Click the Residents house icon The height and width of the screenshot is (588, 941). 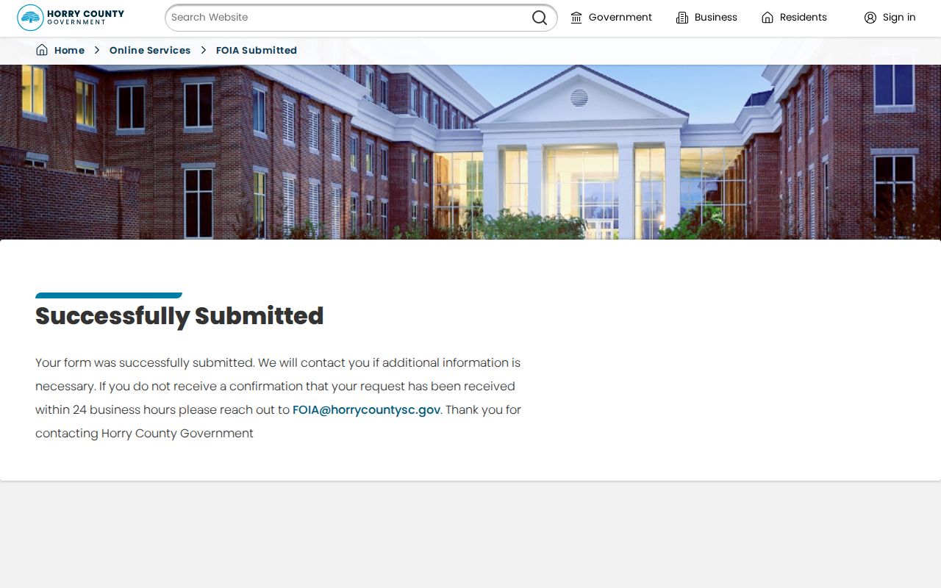(768, 18)
